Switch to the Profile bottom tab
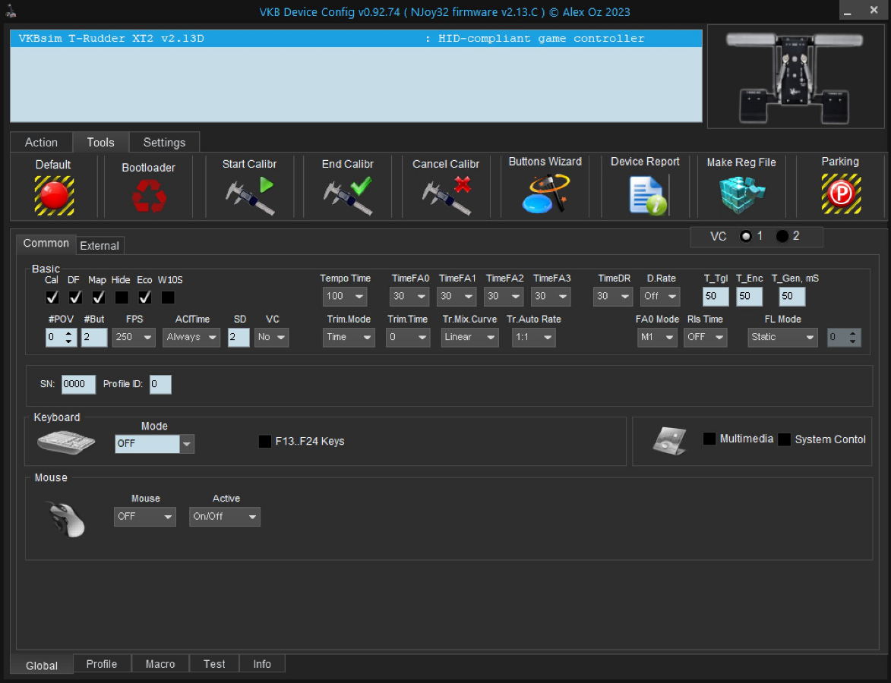This screenshot has width=891, height=683. (x=102, y=664)
